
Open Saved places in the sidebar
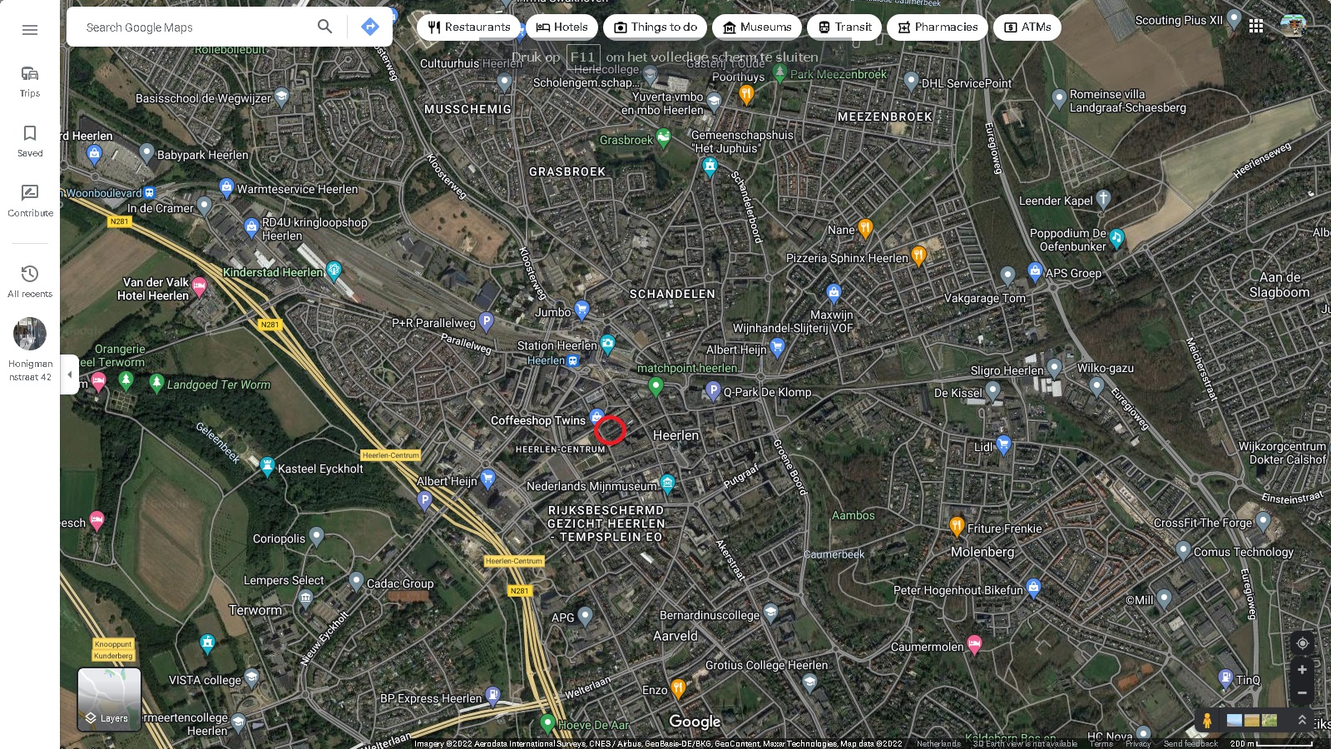coord(30,140)
